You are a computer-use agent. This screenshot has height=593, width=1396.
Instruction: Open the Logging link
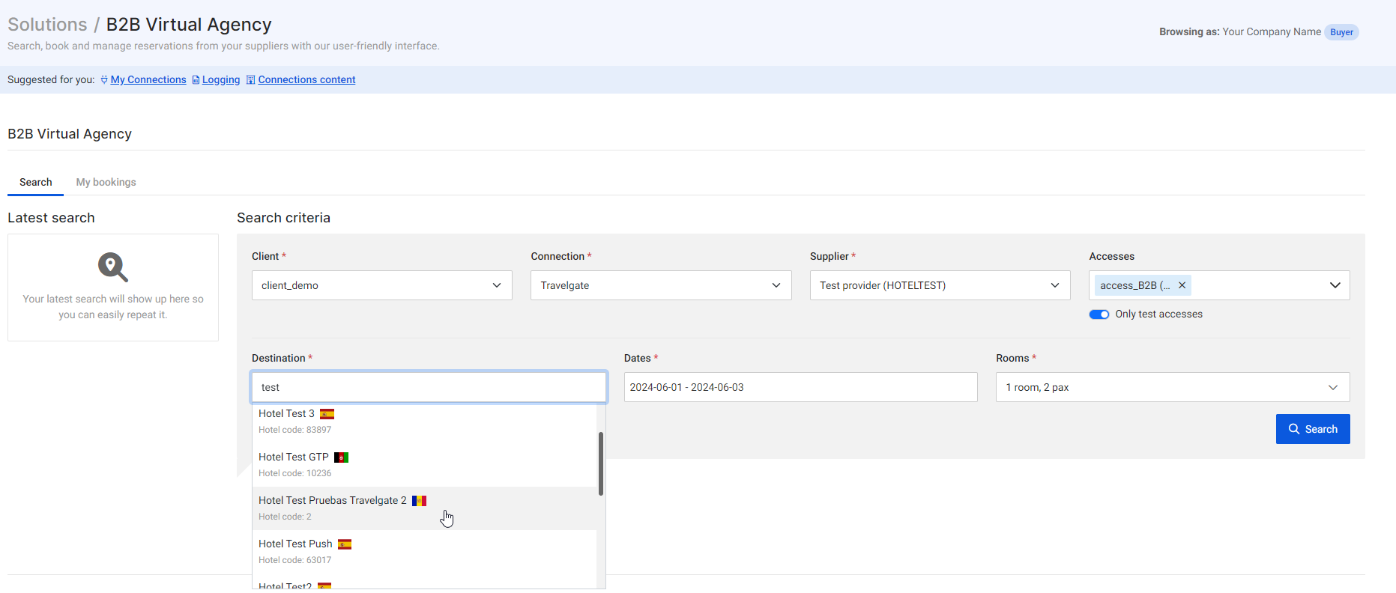pyautogui.click(x=221, y=80)
